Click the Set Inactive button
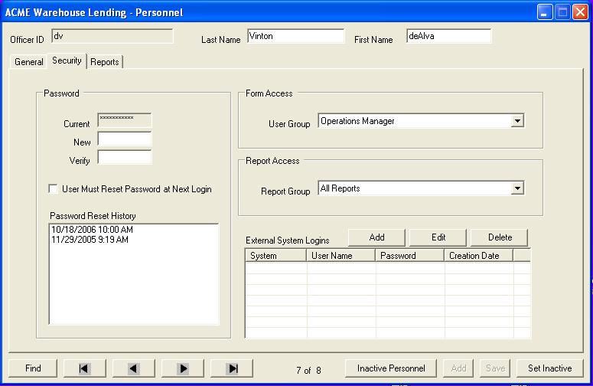593x386 pixels. (x=550, y=368)
